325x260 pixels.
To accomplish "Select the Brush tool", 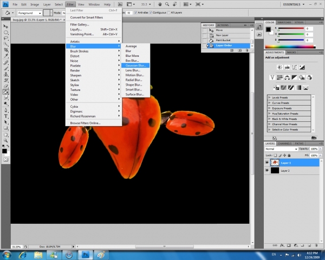I will pyautogui.click(x=6, y=68).
